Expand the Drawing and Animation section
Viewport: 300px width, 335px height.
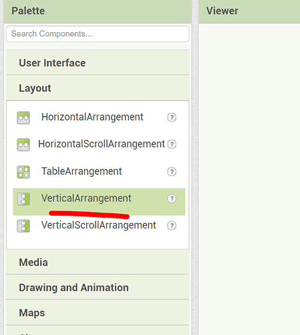(x=98, y=287)
